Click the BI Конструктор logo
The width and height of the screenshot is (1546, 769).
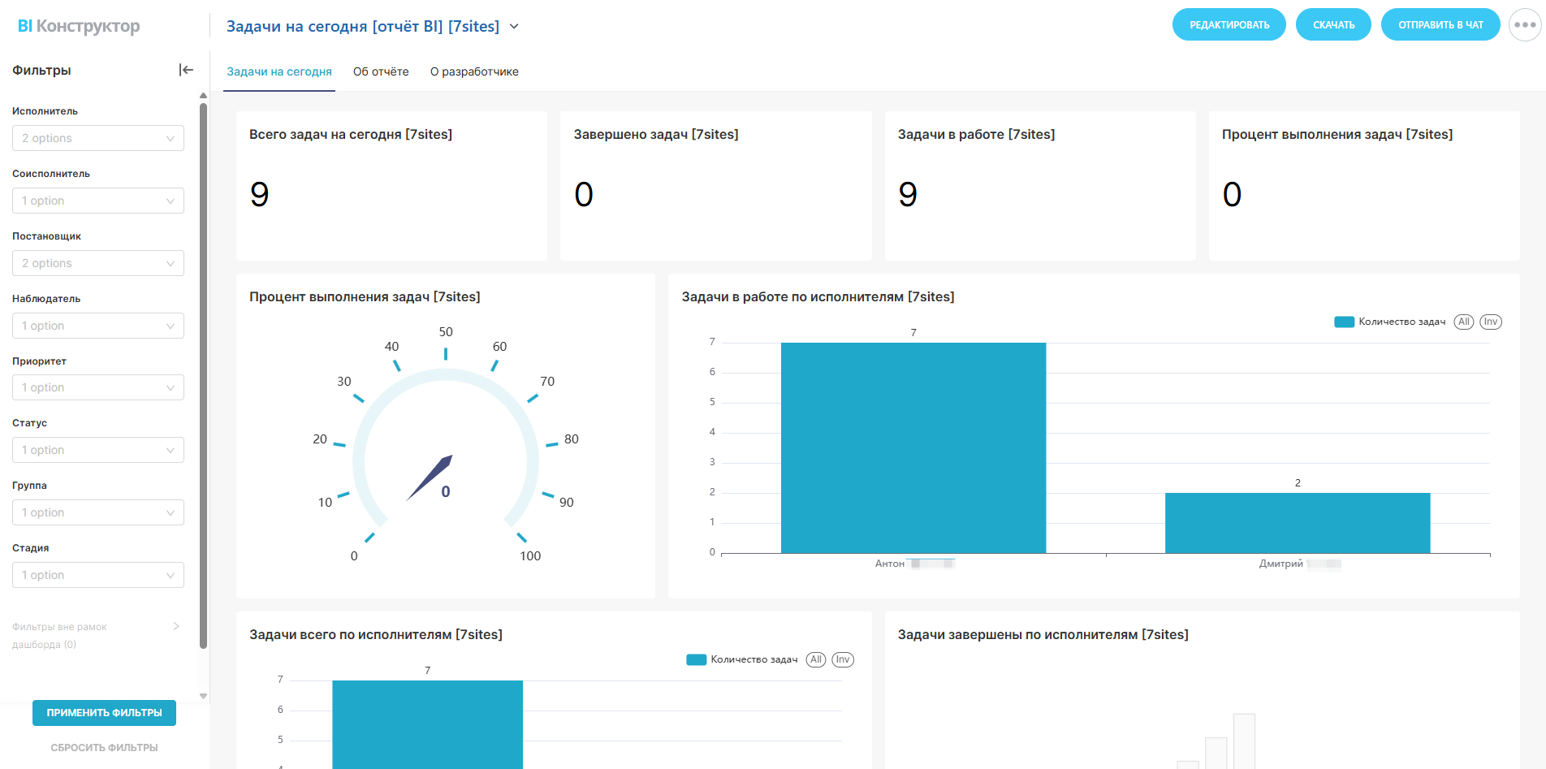[79, 26]
